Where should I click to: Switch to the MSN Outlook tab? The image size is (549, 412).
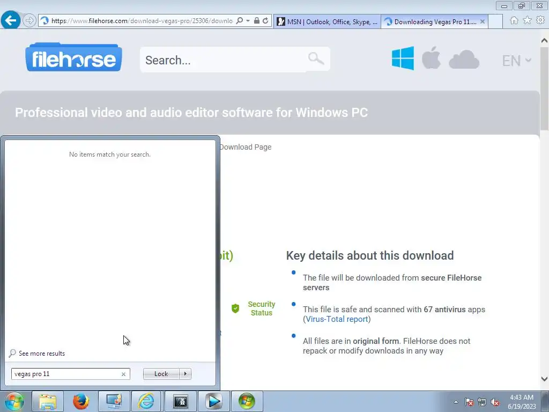(328, 21)
